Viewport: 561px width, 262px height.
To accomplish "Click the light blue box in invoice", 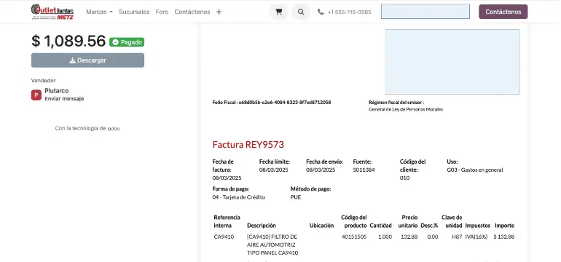I will tap(452, 62).
